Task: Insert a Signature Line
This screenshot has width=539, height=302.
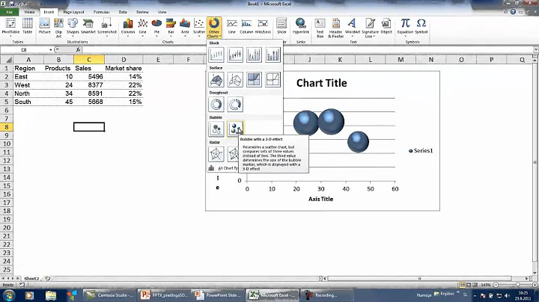Action: (x=371, y=28)
